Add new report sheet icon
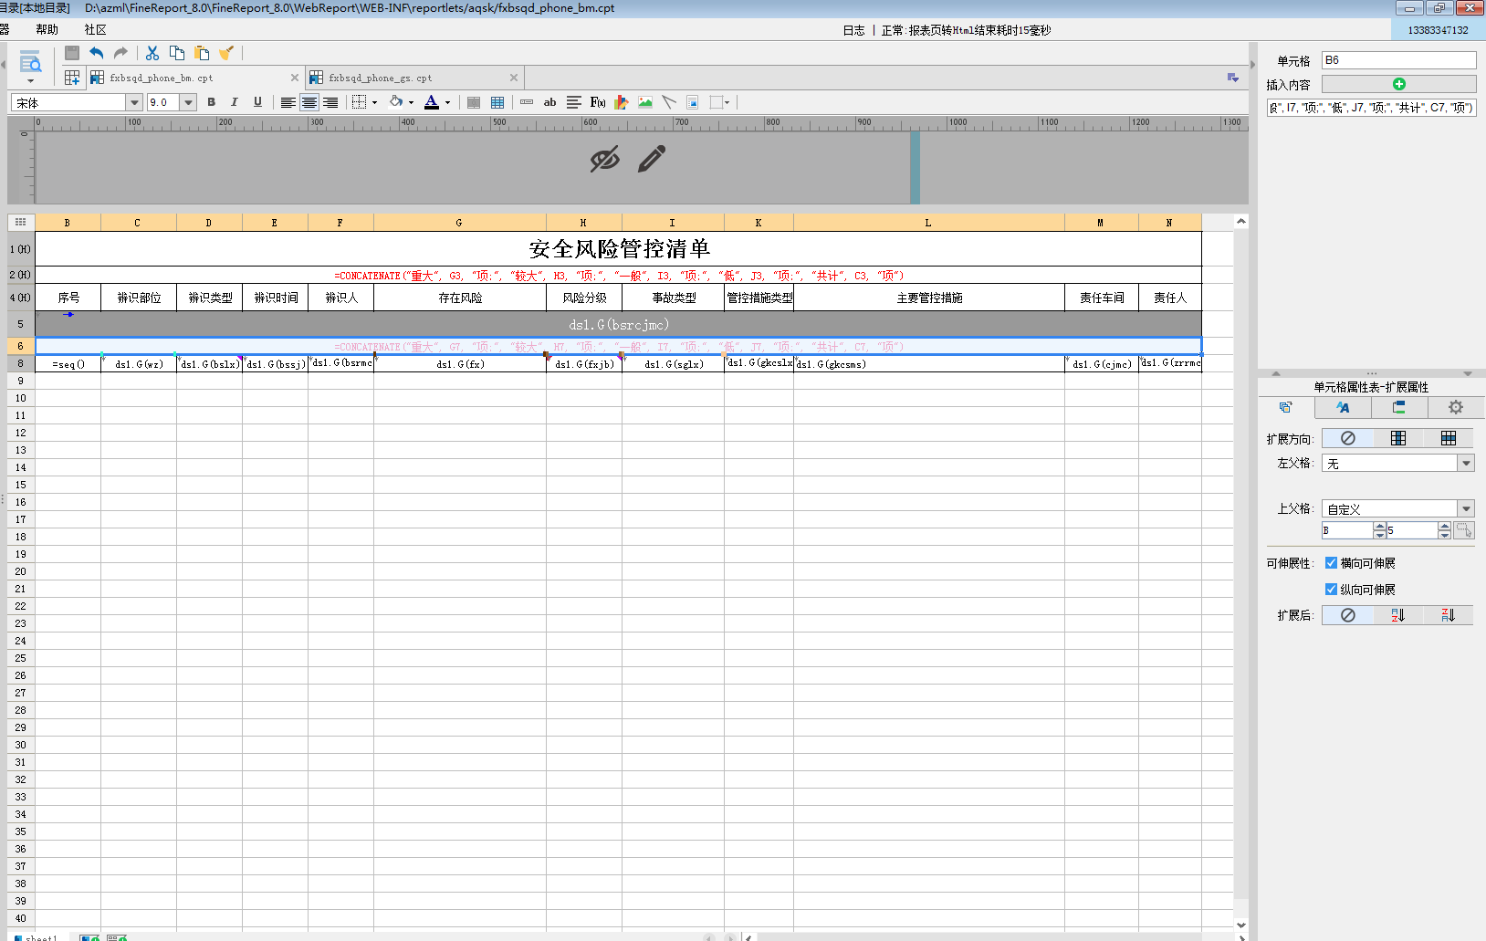The width and height of the screenshot is (1486, 941). pyautogui.click(x=72, y=78)
